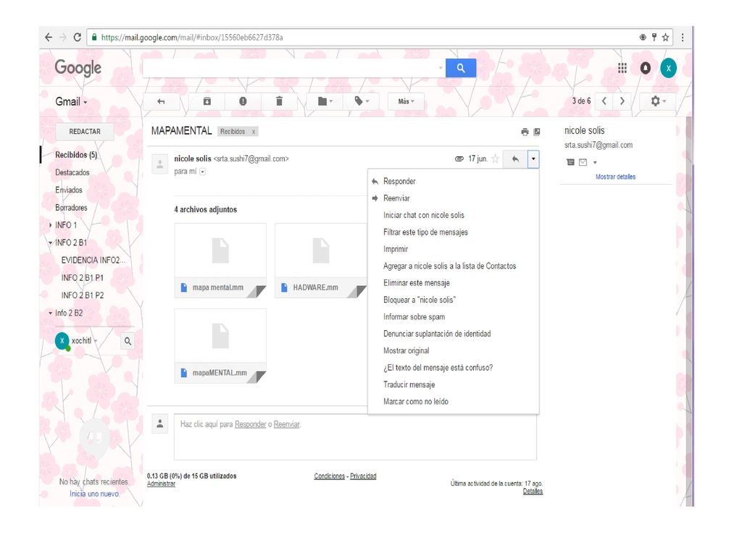Click the Detalles account activity link
The image size is (742, 556).
(x=533, y=492)
